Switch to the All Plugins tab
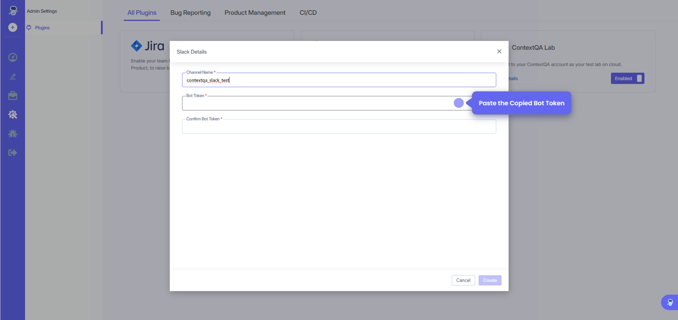The width and height of the screenshot is (678, 320). (142, 13)
